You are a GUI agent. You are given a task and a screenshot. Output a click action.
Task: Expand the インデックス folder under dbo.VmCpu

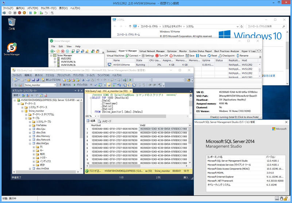tap(34, 161)
